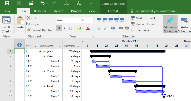
Task: Click the Gantt Chart view icon
Action: (x=7, y=20)
